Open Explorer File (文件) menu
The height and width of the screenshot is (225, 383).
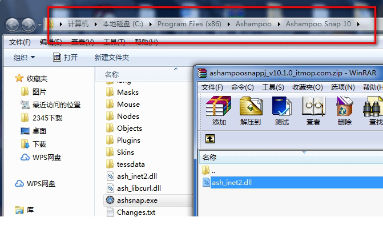(x=20, y=42)
